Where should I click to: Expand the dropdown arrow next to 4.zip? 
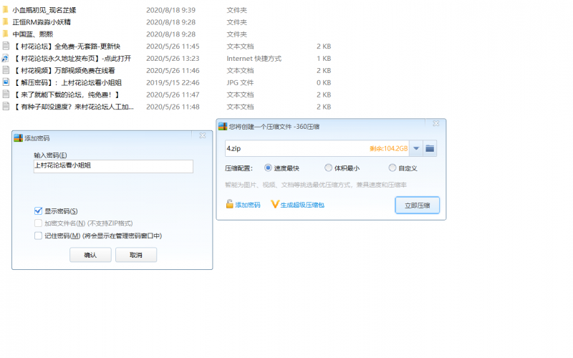pos(415,149)
